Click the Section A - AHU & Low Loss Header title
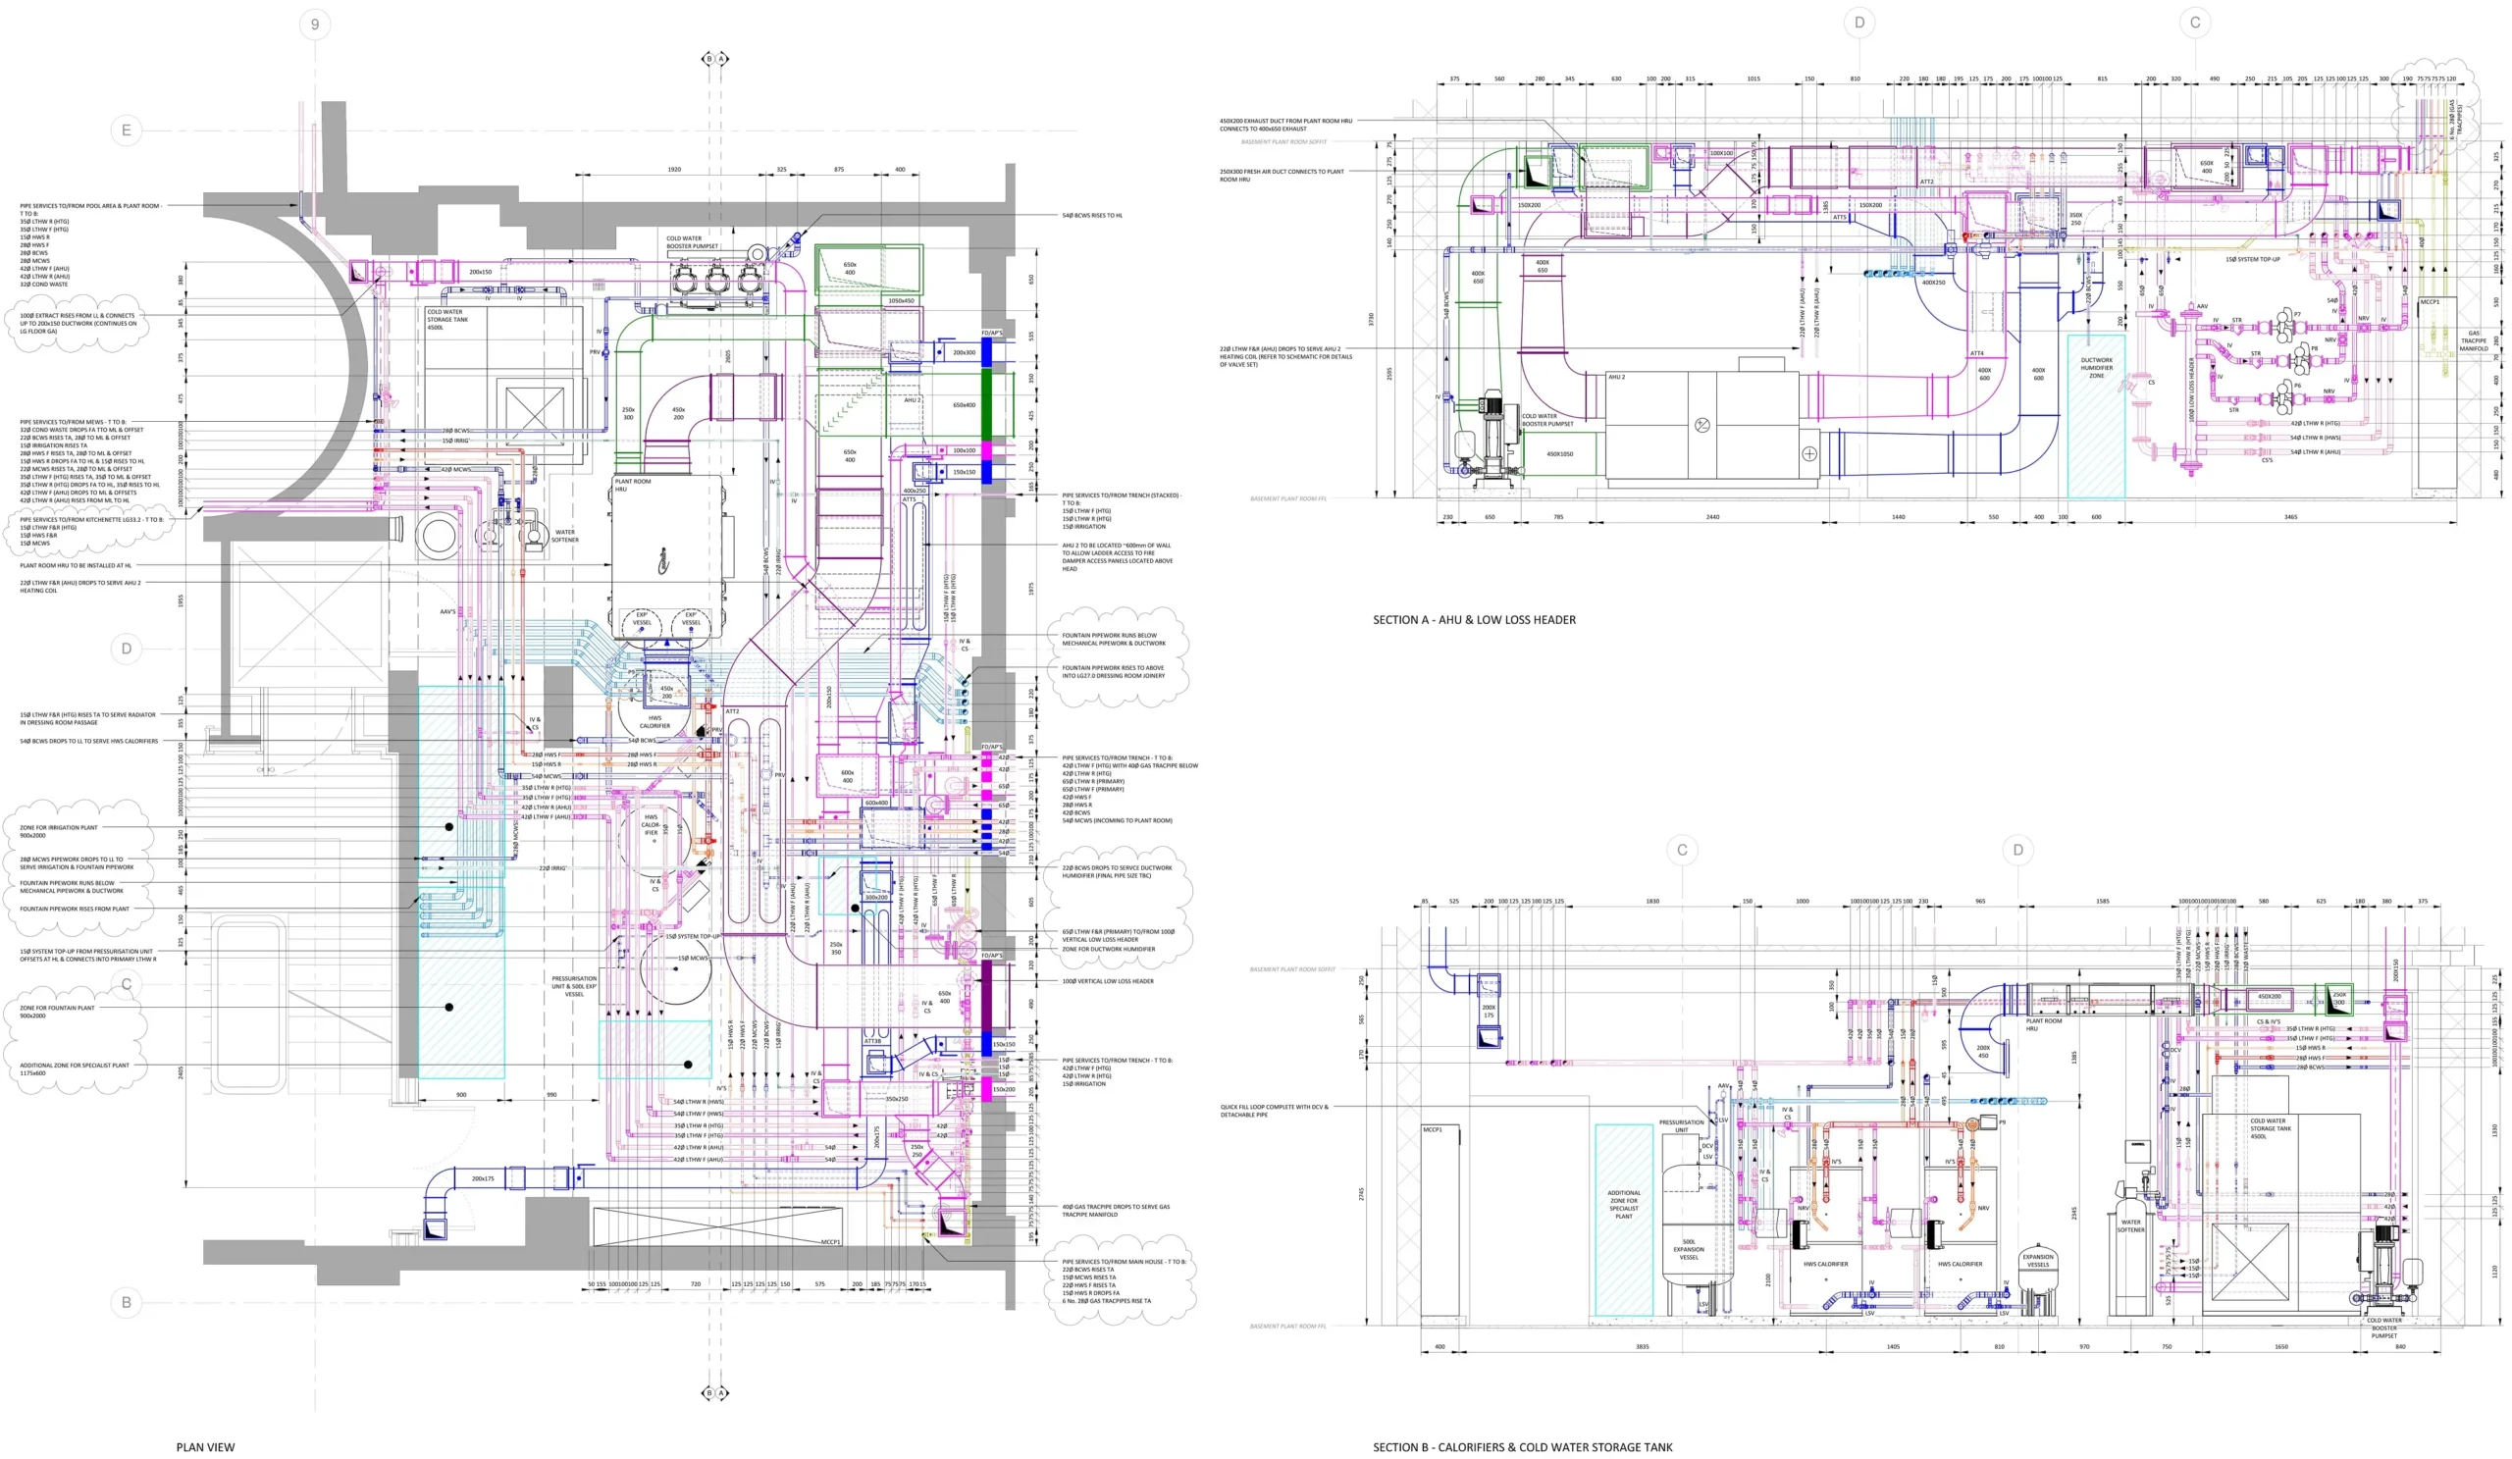This screenshot has height=1459, width=2512. (x=1474, y=620)
